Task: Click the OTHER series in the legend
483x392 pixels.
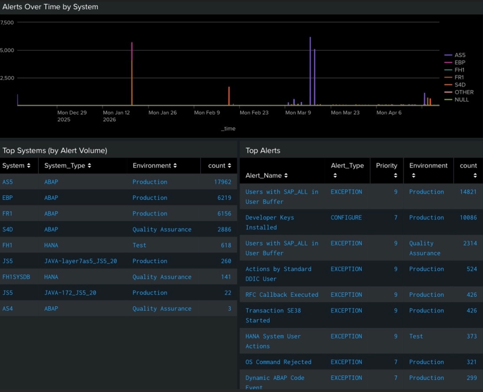Action: coord(464,92)
